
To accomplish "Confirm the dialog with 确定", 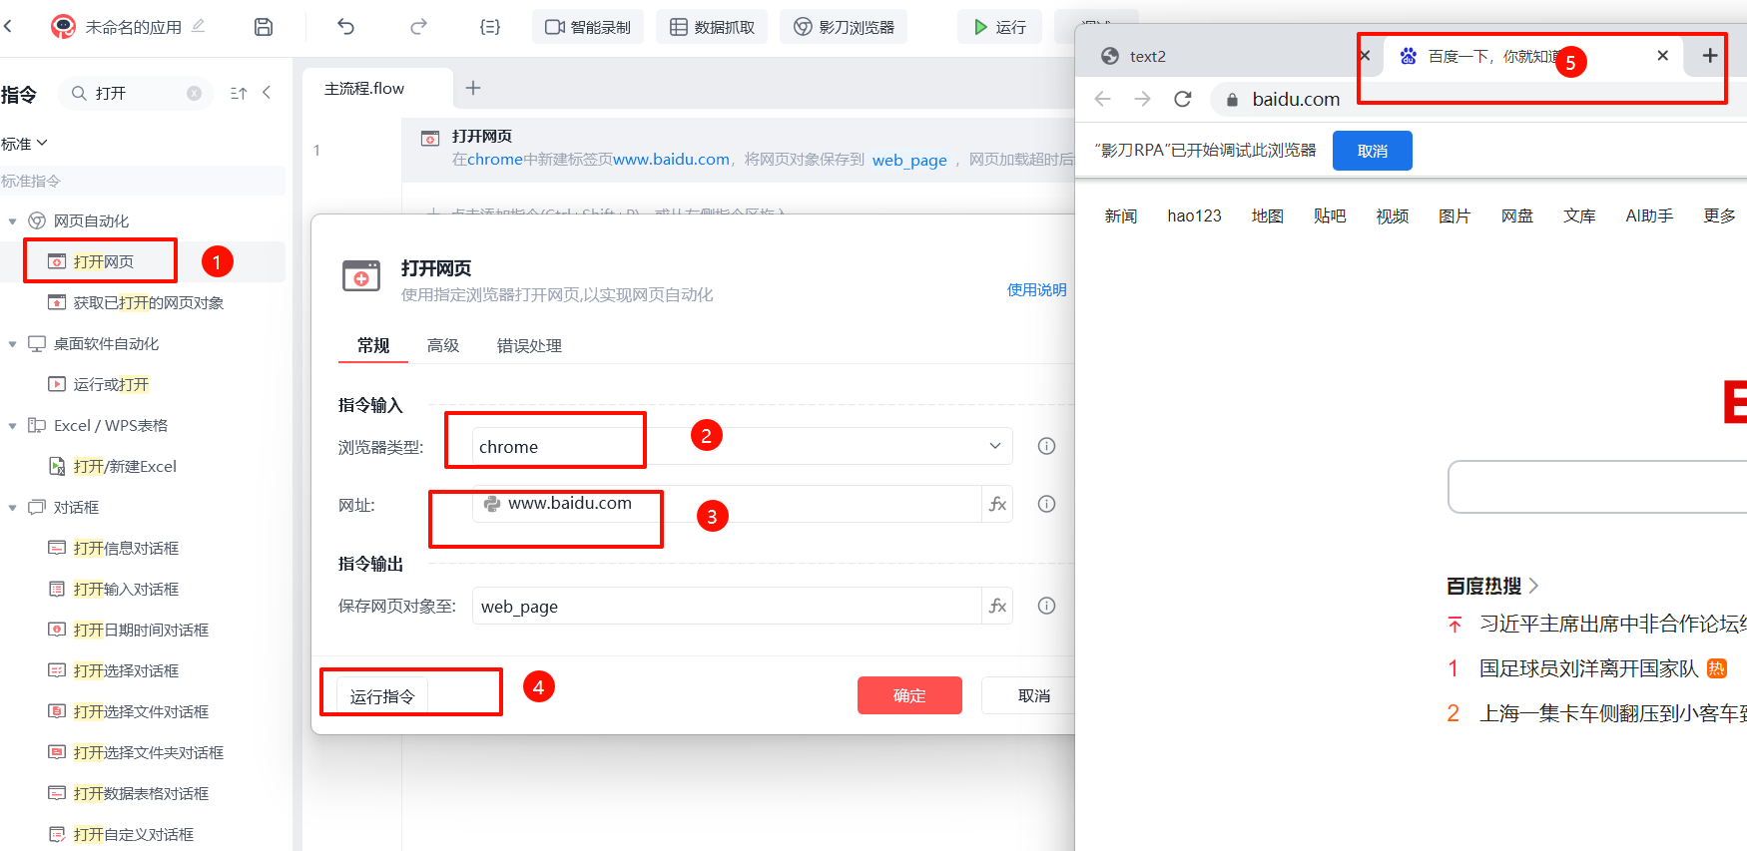I will coord(909,695).
